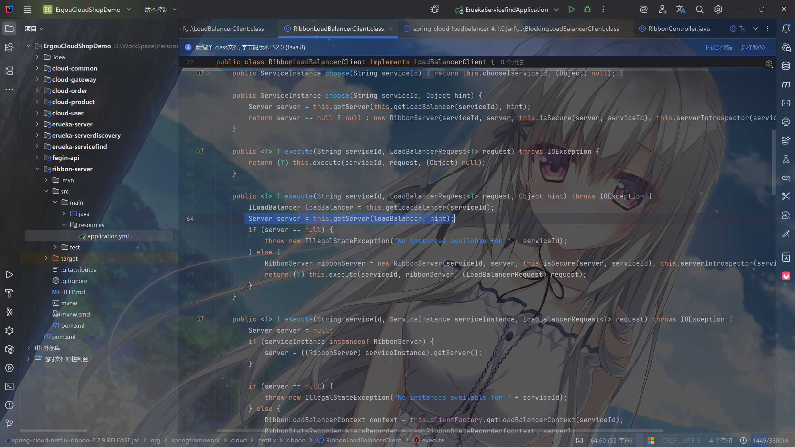Open the main hamburger menu

(x=27, y=9)
